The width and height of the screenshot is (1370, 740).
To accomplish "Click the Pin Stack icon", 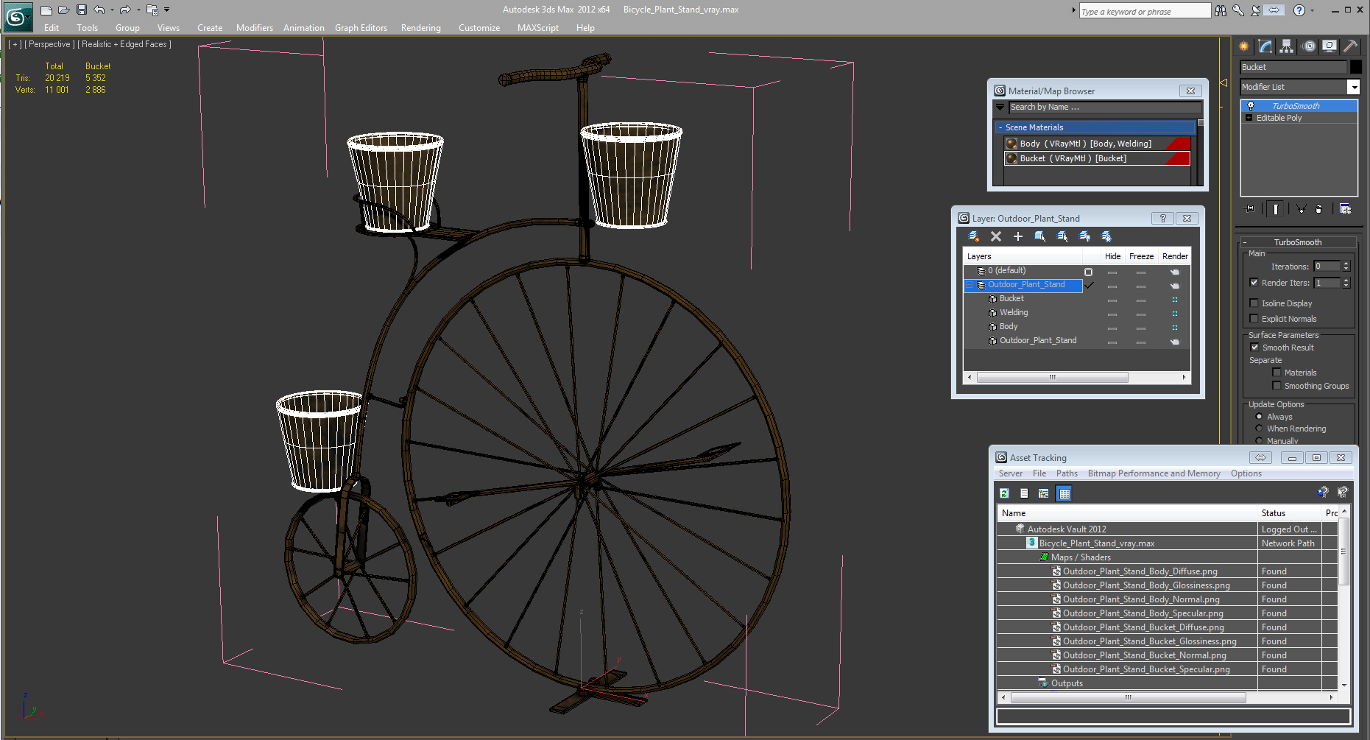I will 1249,209.
